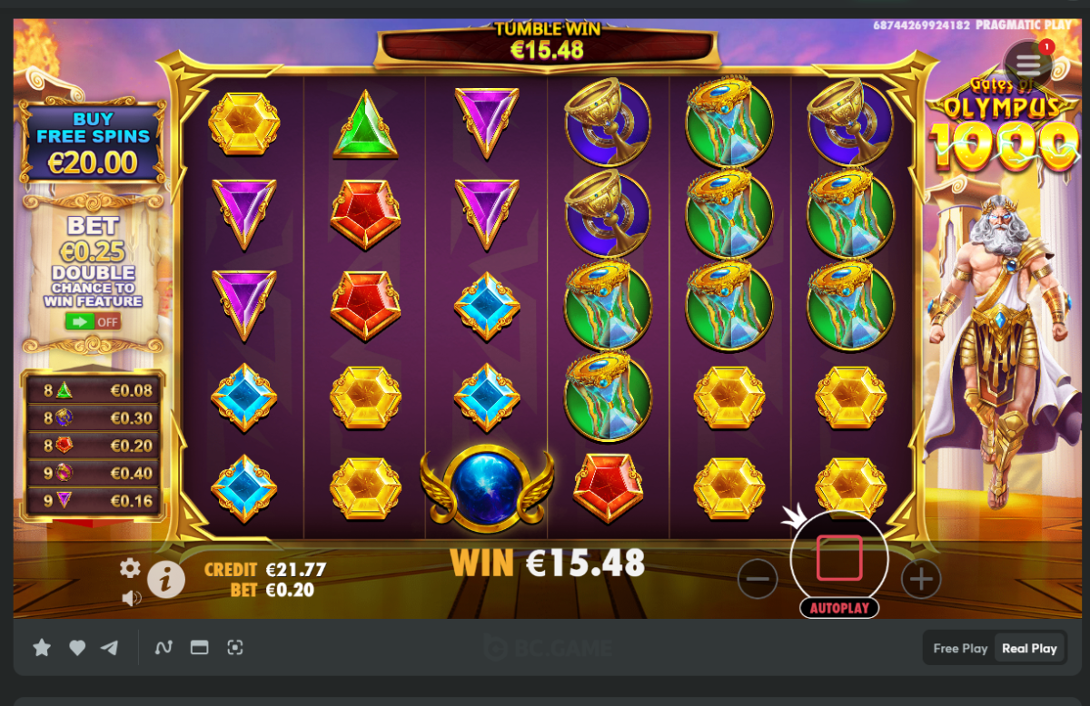Switch to Free Play mode
This screenshot has height=706, width=1090.
960,648
